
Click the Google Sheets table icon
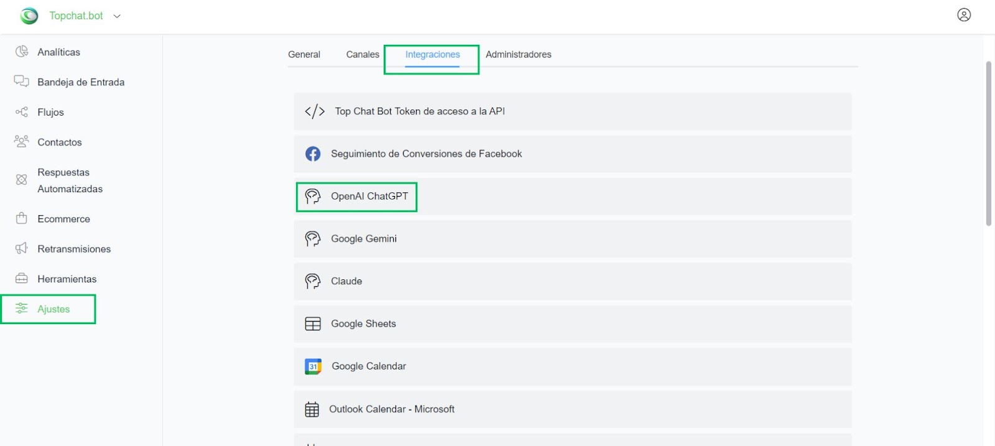313,324
